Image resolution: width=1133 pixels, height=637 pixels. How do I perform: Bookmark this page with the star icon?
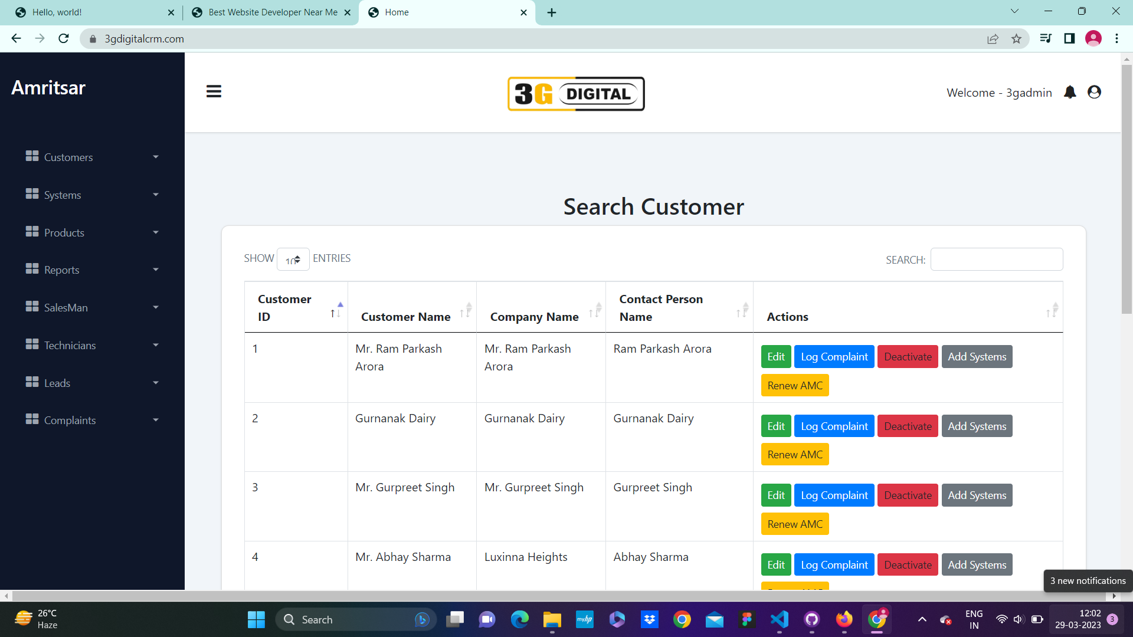click(1016, 39)
